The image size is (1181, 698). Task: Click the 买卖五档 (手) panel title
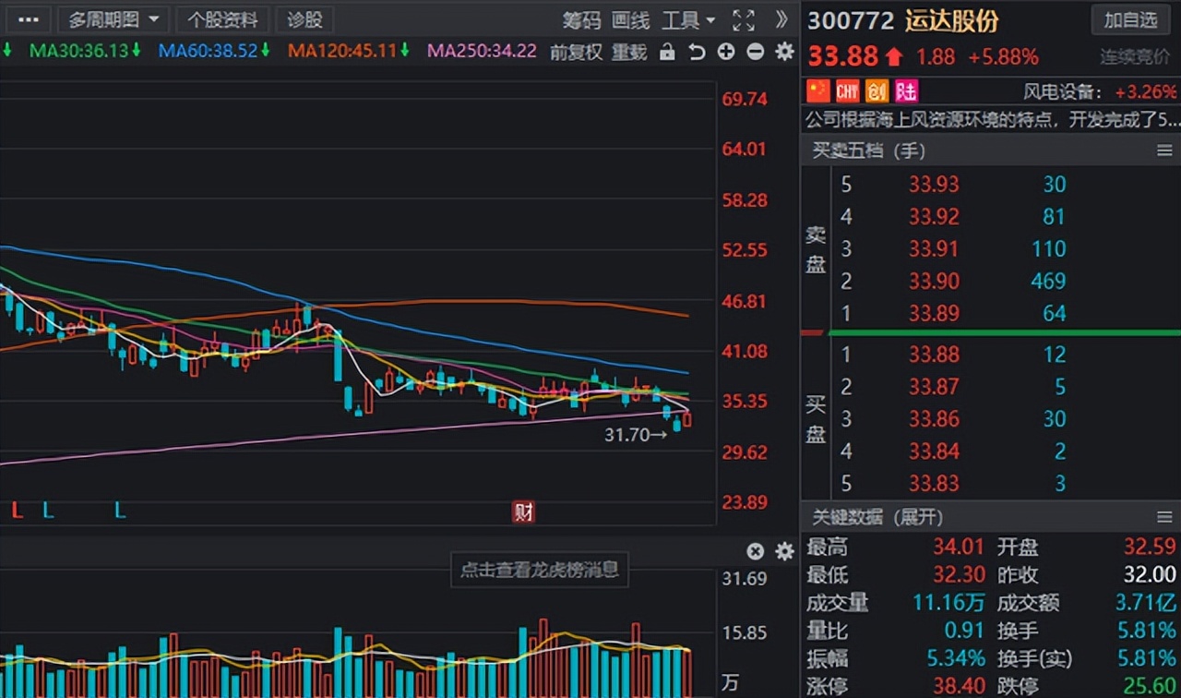(x=868, y=150)
